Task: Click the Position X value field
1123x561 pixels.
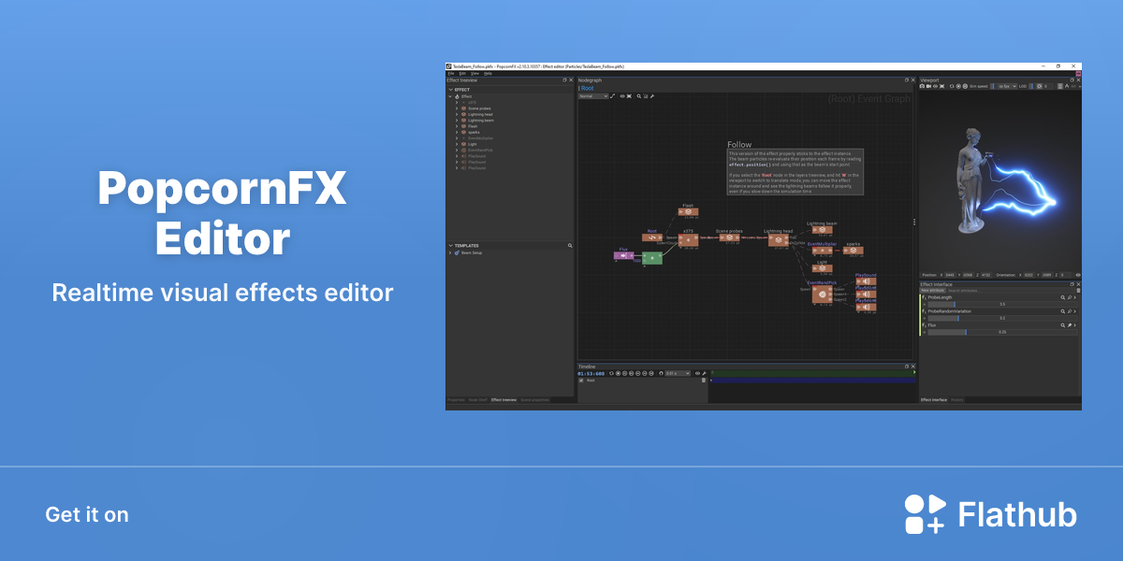Action: pyautogui.click(x=950, y=275)
